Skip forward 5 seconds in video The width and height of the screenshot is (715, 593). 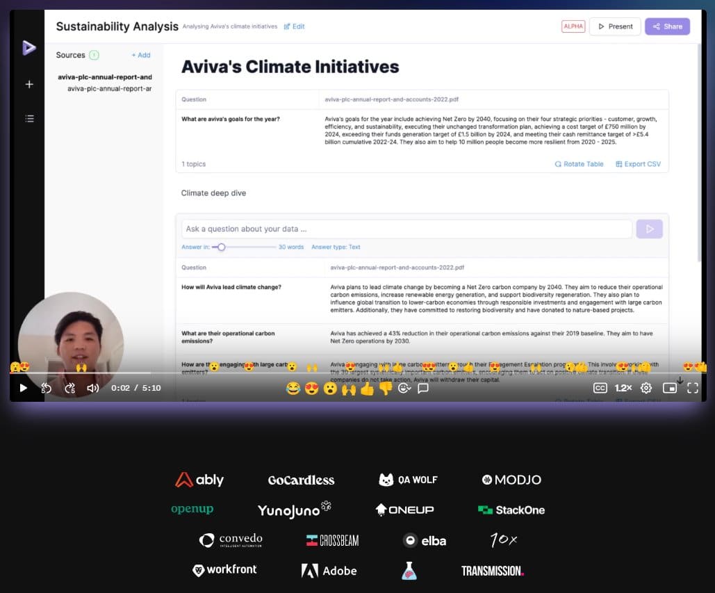[69, 388]
